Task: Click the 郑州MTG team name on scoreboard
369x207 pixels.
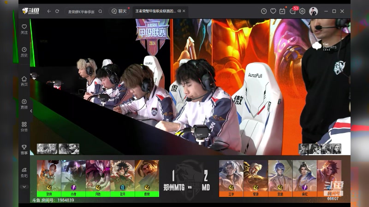Action: pos(174,187)
